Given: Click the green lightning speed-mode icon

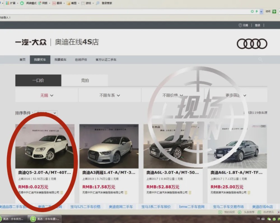Looking at the screenshot, I should pos(256,11).
